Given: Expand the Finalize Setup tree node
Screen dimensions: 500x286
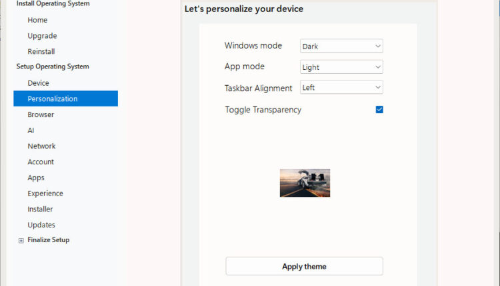Looking at the screenshot, I should click(x=21, y=240).
